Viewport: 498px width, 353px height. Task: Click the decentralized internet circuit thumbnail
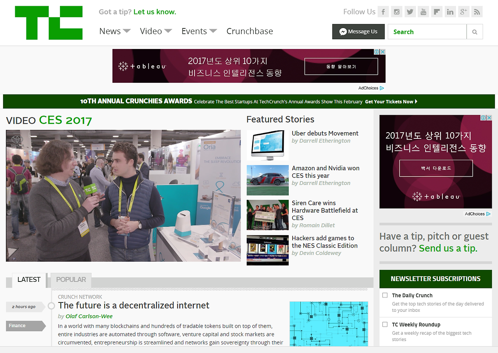pos(329,324)
